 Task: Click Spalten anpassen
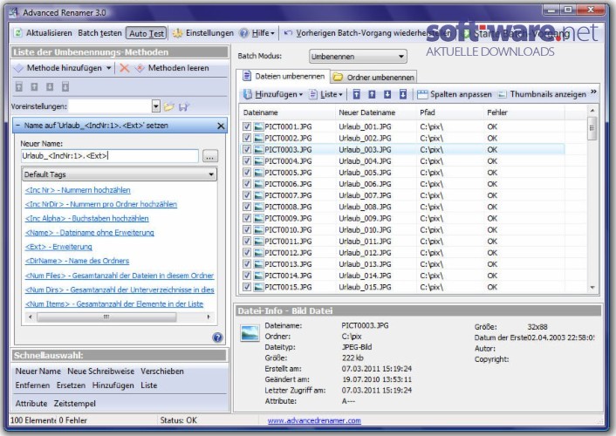click(x=454, y=94)
